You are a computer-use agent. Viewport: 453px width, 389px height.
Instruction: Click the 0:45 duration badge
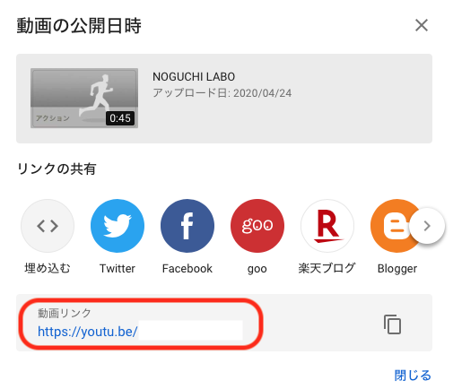120,118
